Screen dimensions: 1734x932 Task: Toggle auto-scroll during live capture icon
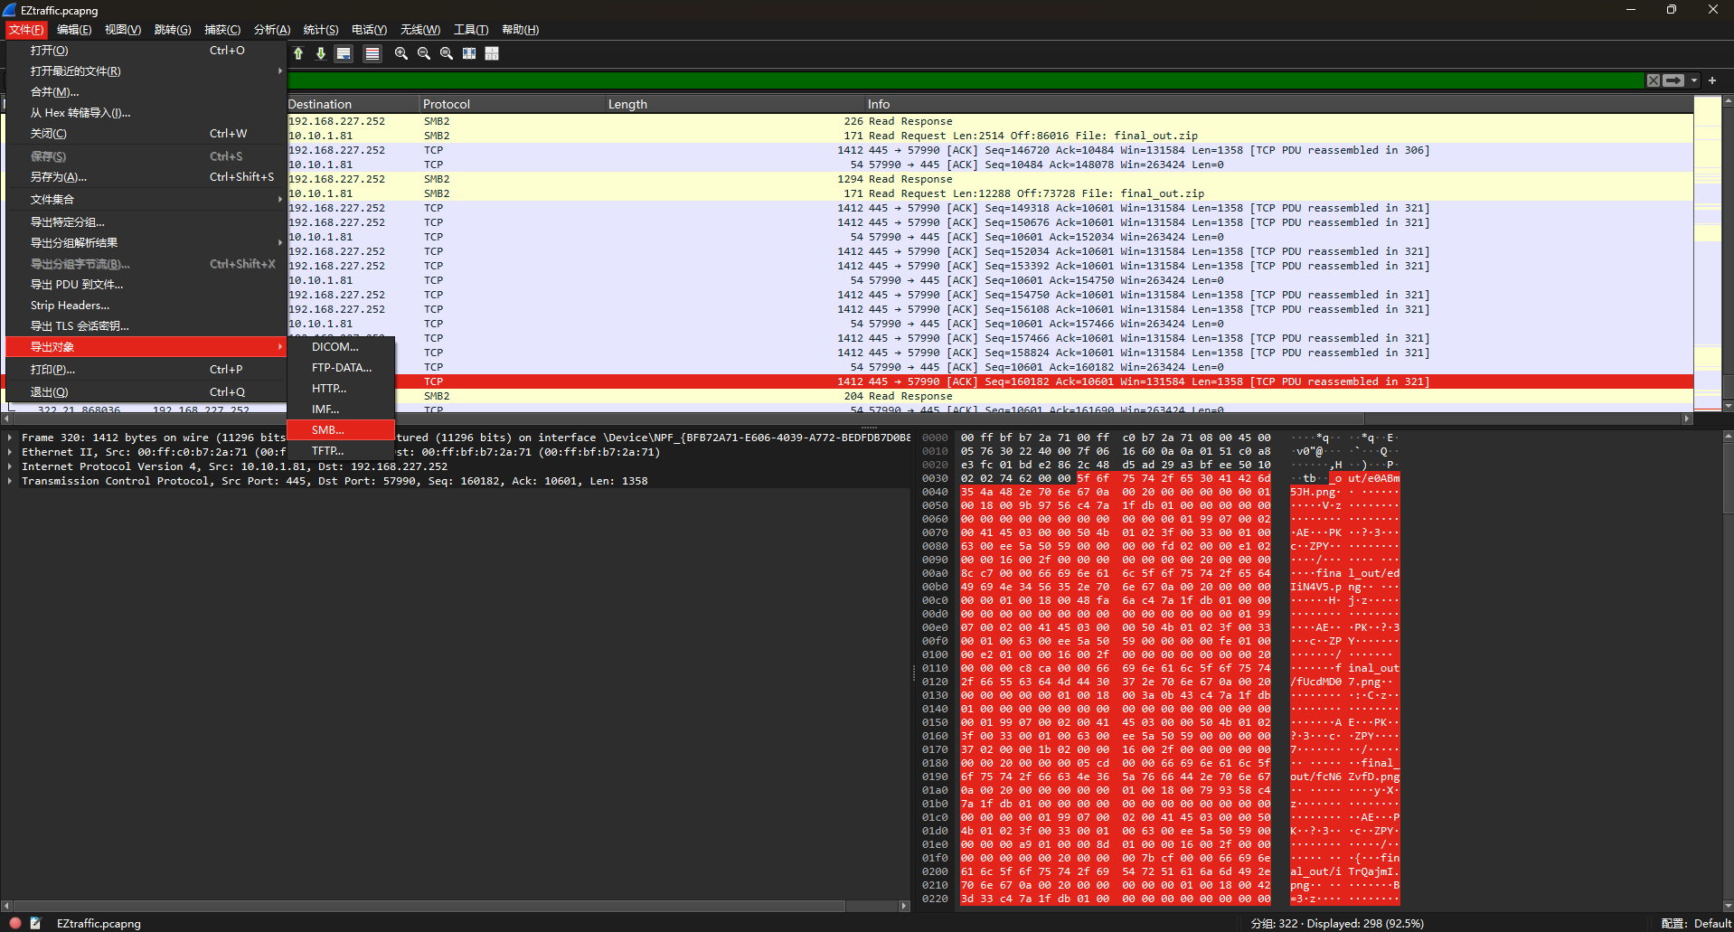[x=344, y=53]
